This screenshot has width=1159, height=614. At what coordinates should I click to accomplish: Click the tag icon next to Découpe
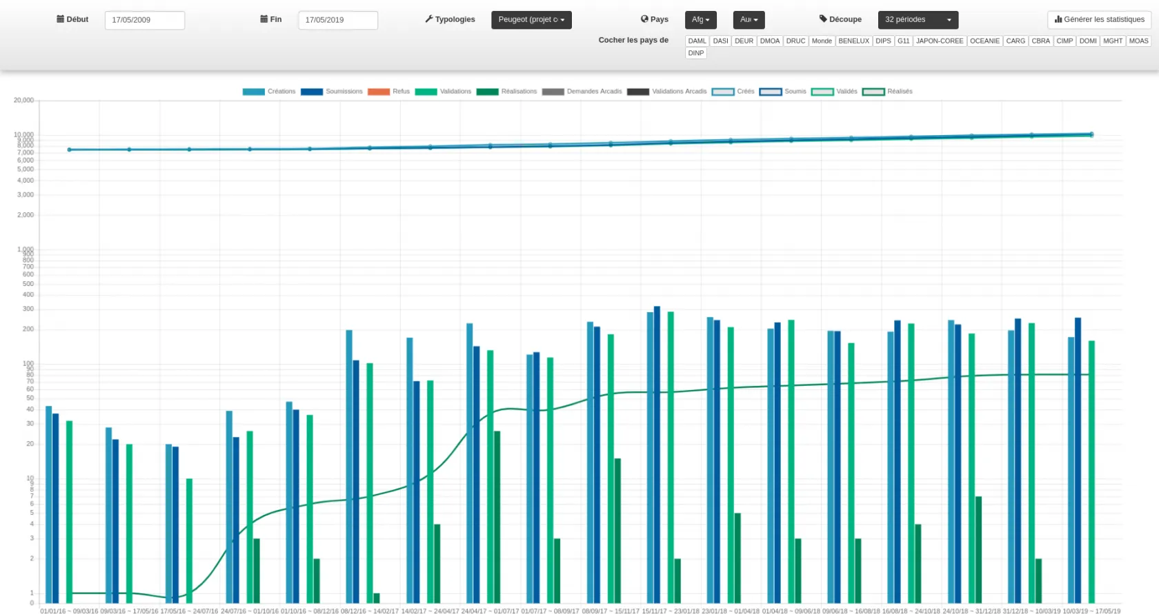click(823, 19)
